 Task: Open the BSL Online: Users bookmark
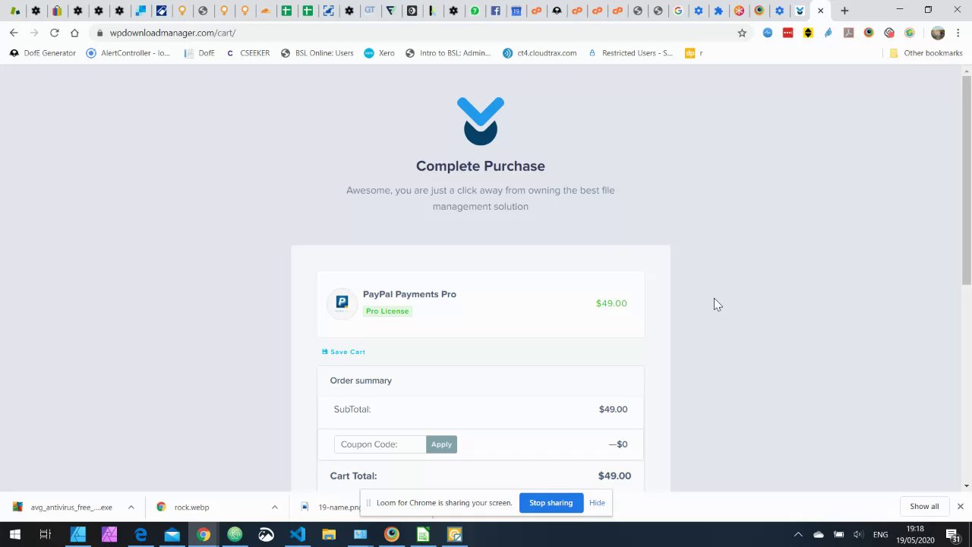pyautogui.click(x=317, y=53)
